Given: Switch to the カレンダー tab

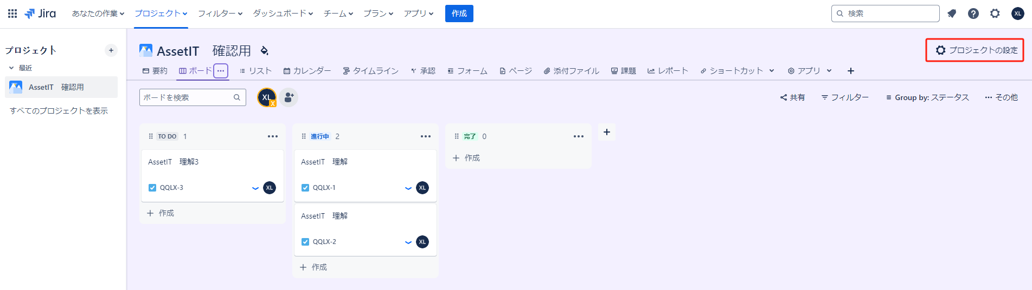Looking at the screenshot, I should tap(307, 71).
